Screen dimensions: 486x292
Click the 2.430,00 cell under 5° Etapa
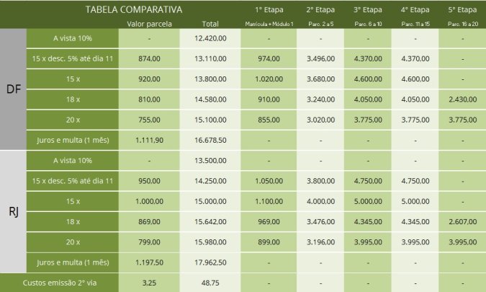point(462,98)
